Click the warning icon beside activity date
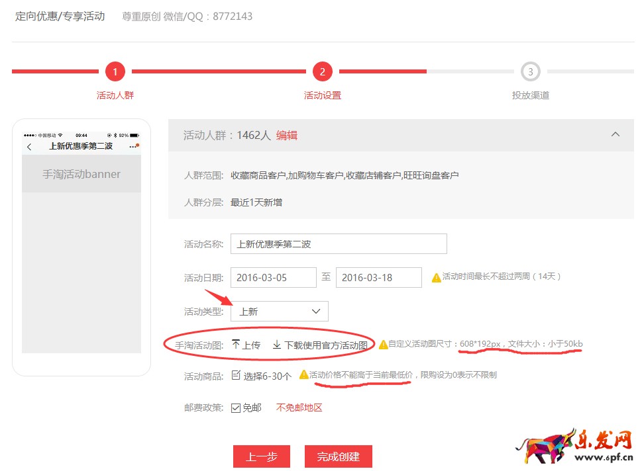The image size is (640, 471). click(436, 278)
